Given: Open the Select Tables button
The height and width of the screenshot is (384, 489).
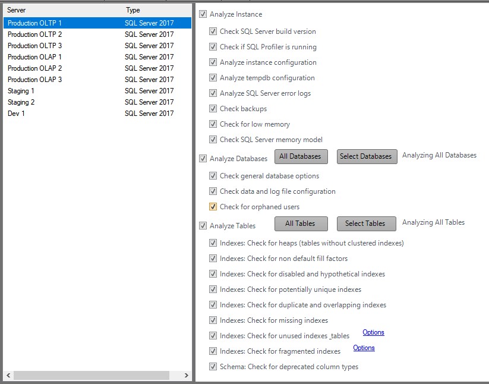Looking at the screenshot, I should tap(365, 224).
